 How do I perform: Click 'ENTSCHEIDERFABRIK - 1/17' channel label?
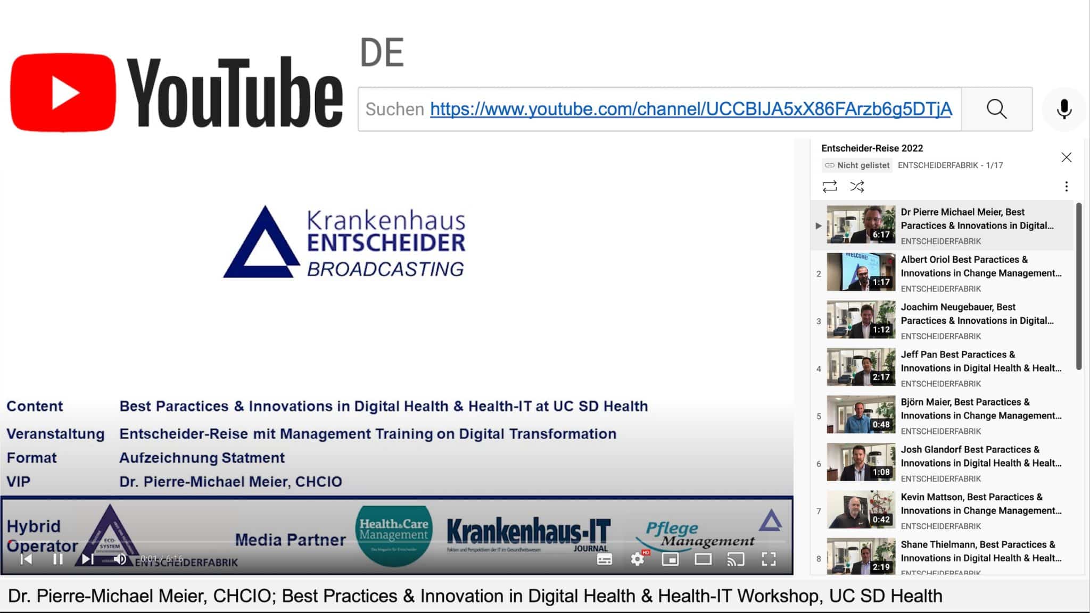(950, 165)
